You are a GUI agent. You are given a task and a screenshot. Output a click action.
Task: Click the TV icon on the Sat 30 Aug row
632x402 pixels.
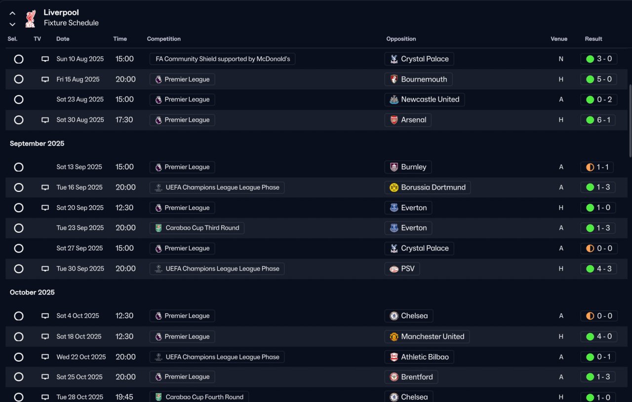(45, 120)
